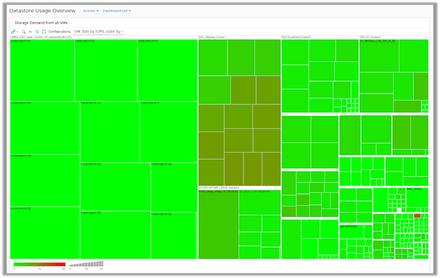The height and width of the screenshot is (278, 440).
Task: Open the VM size and color configuration dropdown
Action: [99, 32]
